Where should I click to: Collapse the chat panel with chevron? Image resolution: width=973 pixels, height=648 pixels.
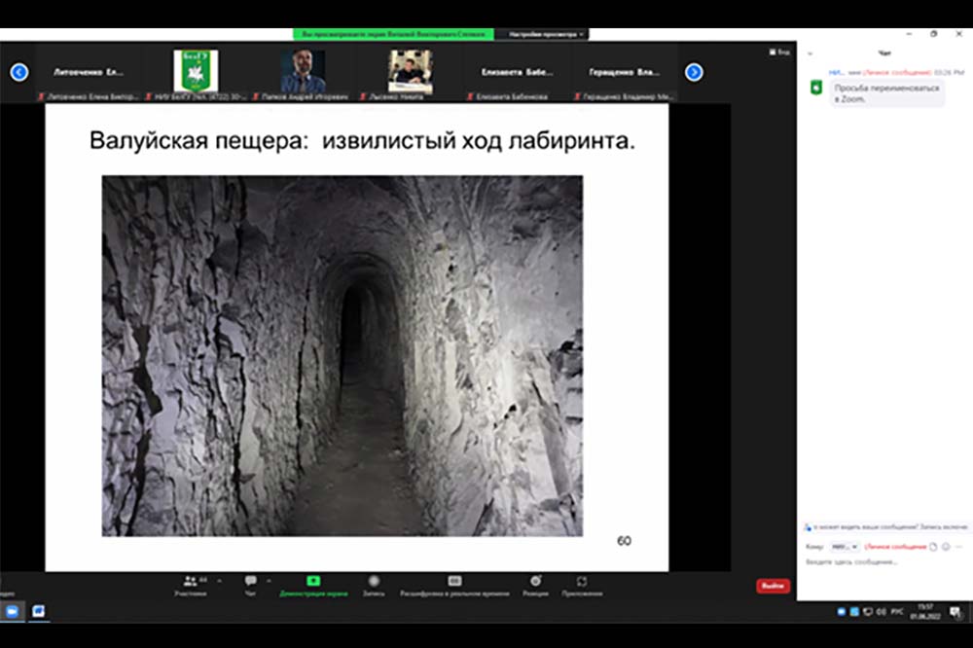(x=810, y=54)
